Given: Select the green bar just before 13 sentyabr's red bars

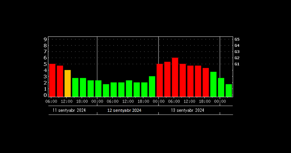Looking at the screenshot, I should 152,86.
